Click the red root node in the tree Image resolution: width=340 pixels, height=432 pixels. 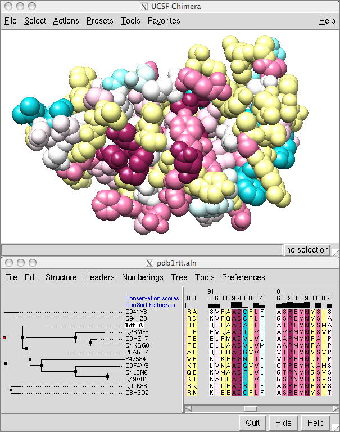click(x=4, y=337)
